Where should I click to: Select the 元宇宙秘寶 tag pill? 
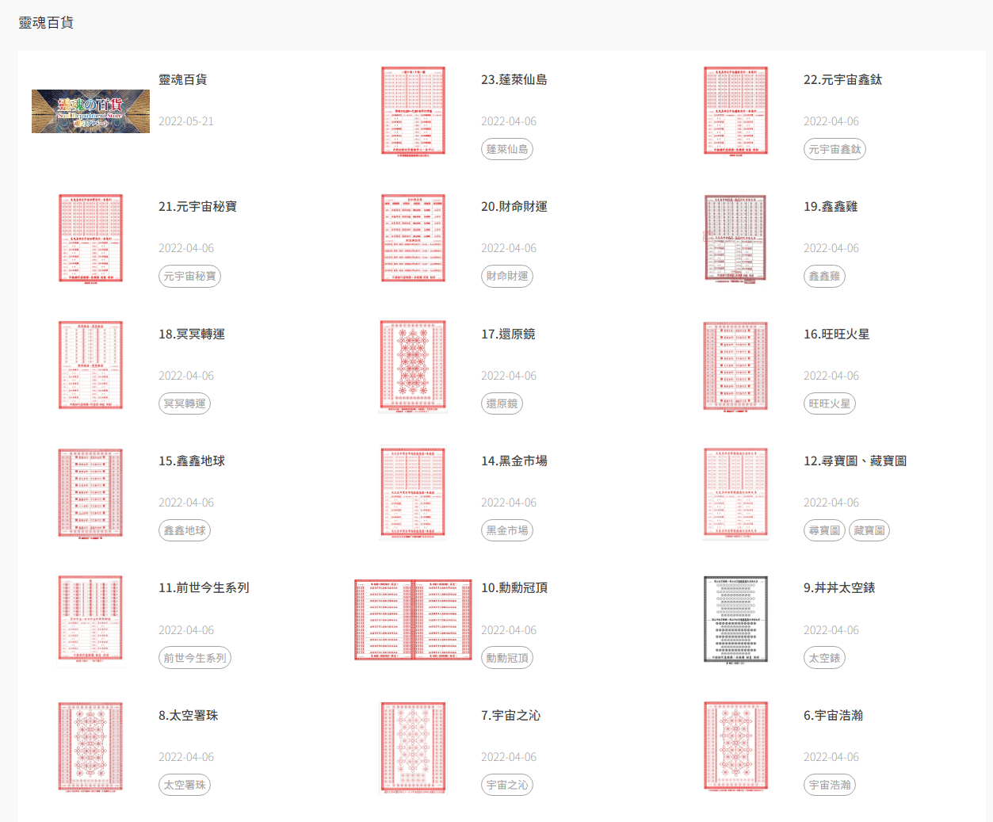[189, 276]
